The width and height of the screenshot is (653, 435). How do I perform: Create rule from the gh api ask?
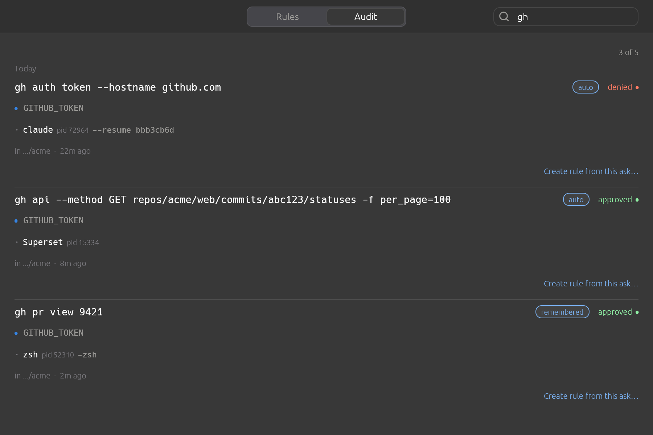591,283
